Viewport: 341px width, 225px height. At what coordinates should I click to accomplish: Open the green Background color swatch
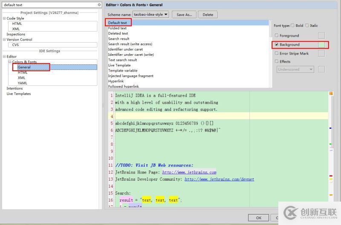tap(322, 45)
